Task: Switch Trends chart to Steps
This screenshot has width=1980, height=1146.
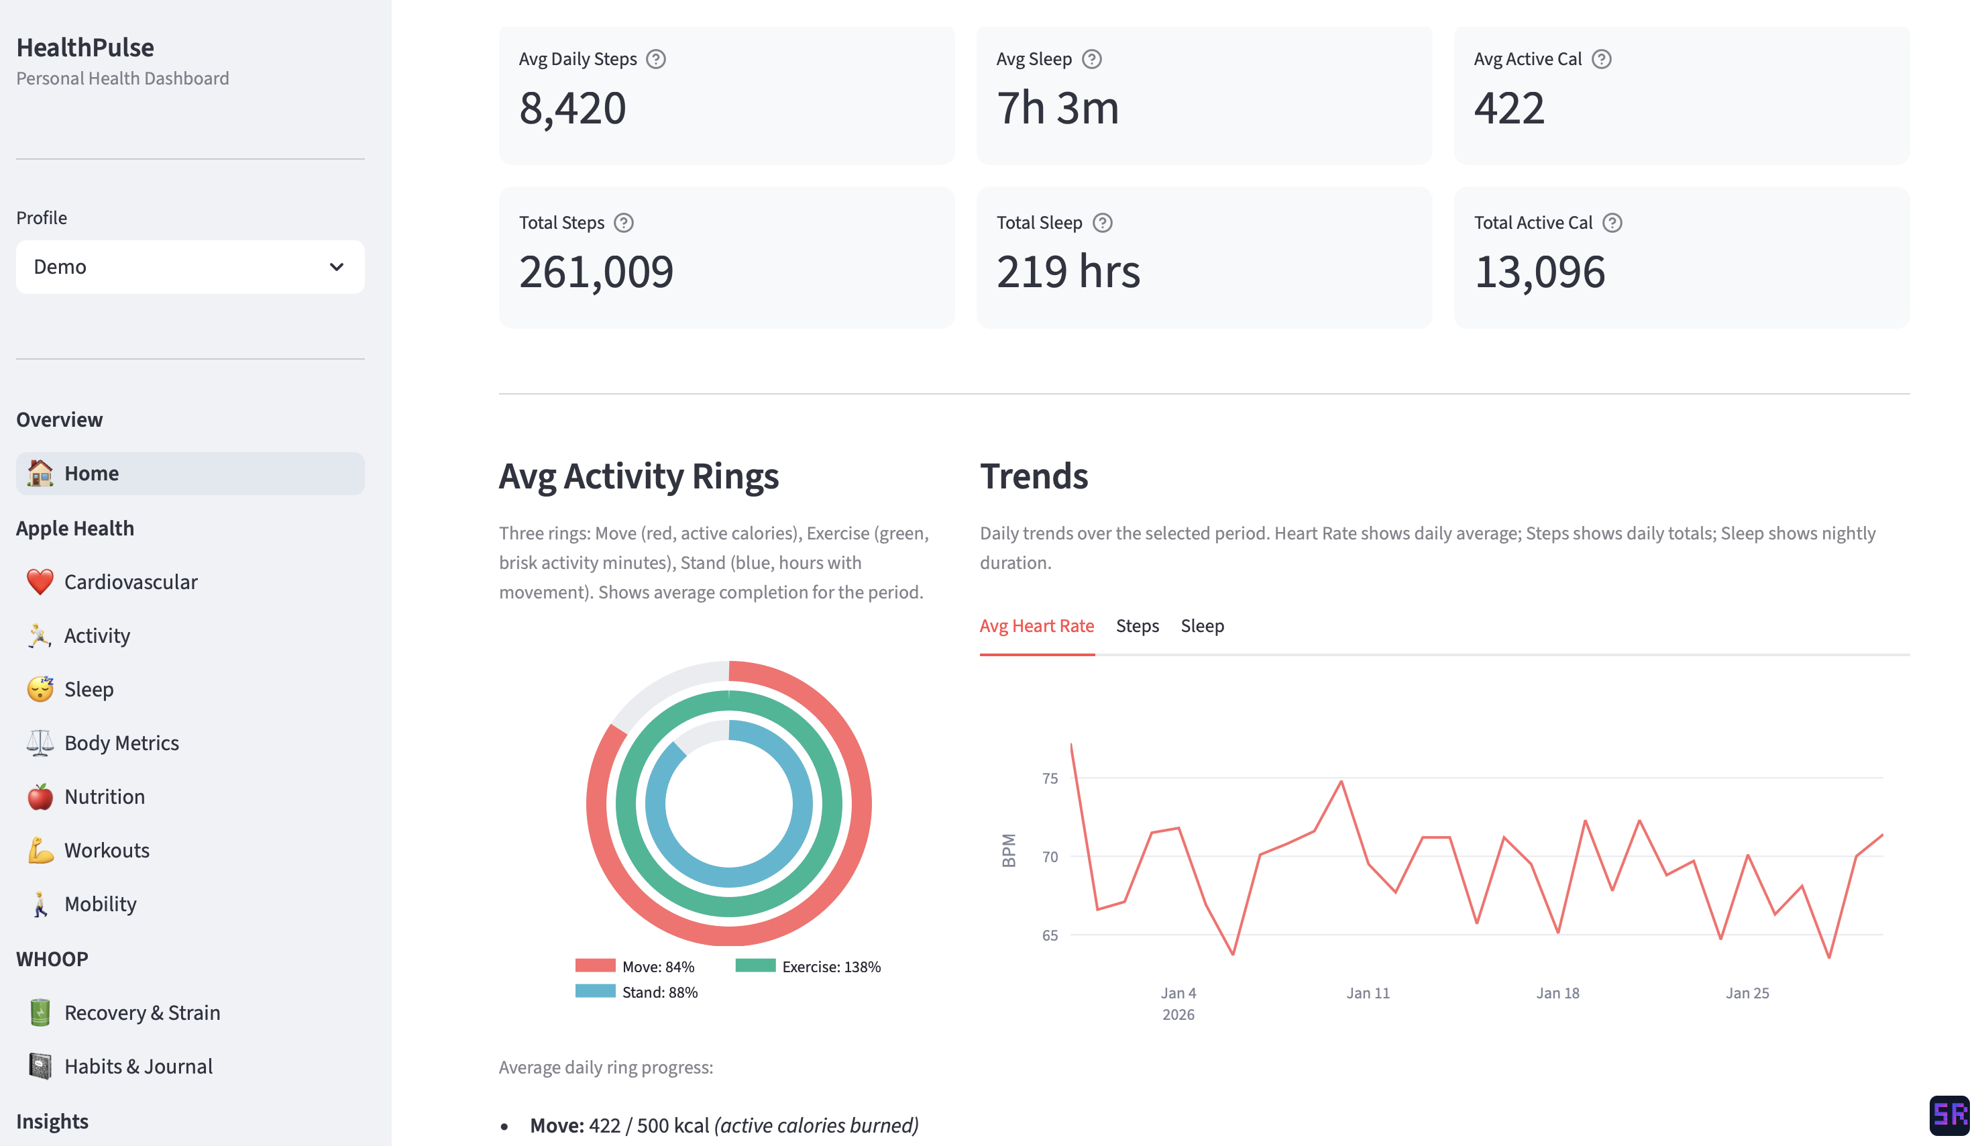Action: [1137, 625]
